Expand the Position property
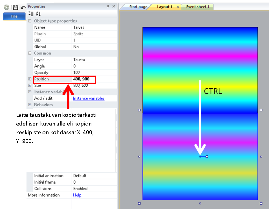 (x=30, y=79)
